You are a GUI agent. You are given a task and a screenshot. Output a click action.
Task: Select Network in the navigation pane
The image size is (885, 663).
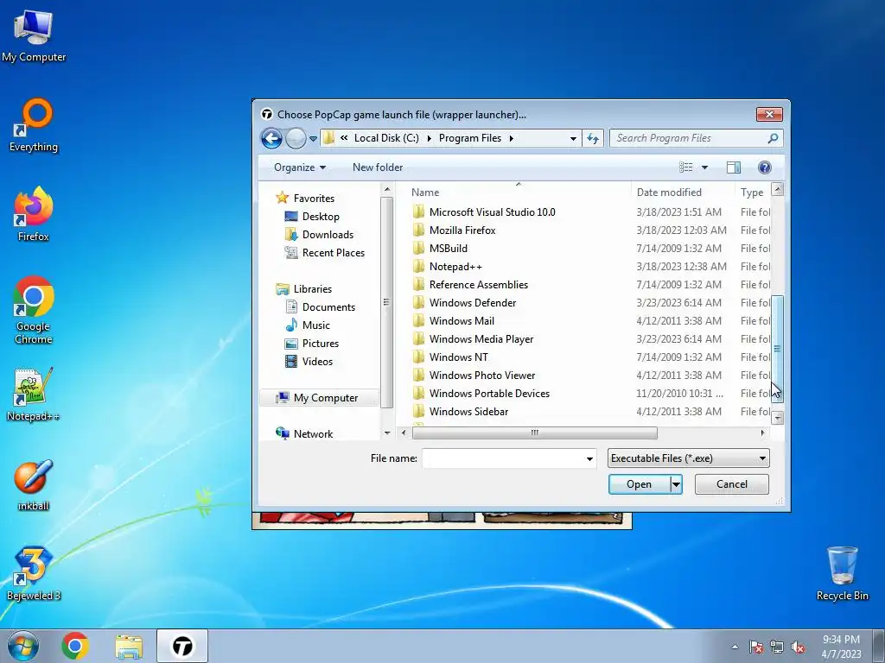[x=313, y=434]
